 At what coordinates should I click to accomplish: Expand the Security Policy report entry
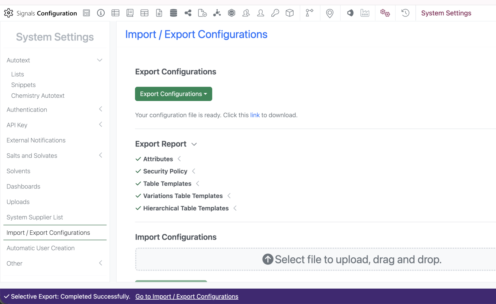pos(194,171)
